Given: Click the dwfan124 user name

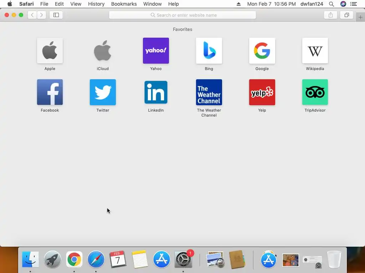Looking at the screenshot, I should 312,4.
